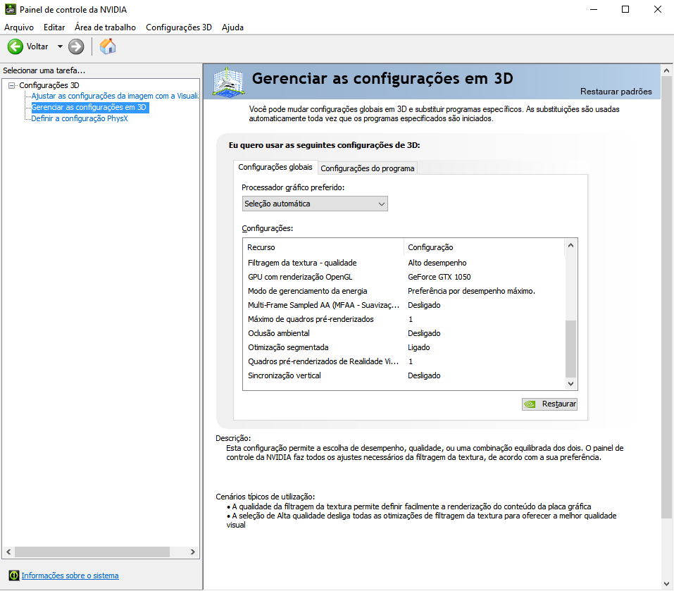This screenshot has width=674, height=591.
Task: Select Gerenciar as configurações em 3D item
Action: 89,107
